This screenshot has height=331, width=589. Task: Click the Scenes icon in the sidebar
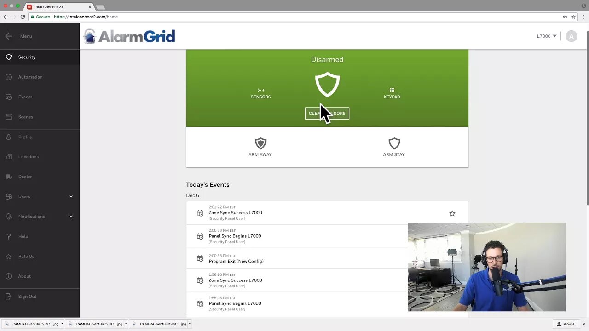[9, 117]
